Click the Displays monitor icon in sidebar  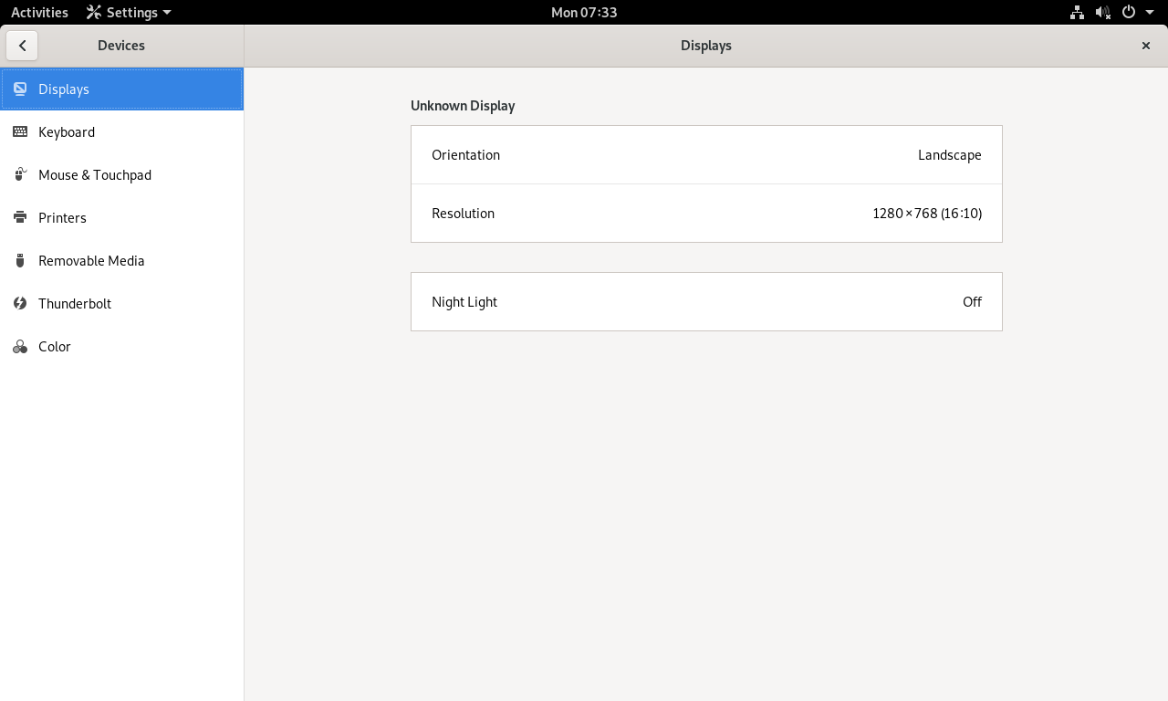20,89
